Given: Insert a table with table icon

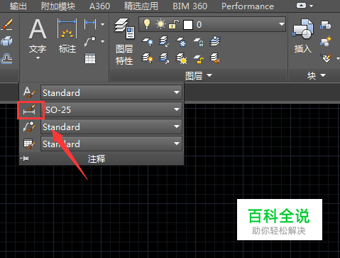Looking at the screenshot, I should (x=90, y=58).
